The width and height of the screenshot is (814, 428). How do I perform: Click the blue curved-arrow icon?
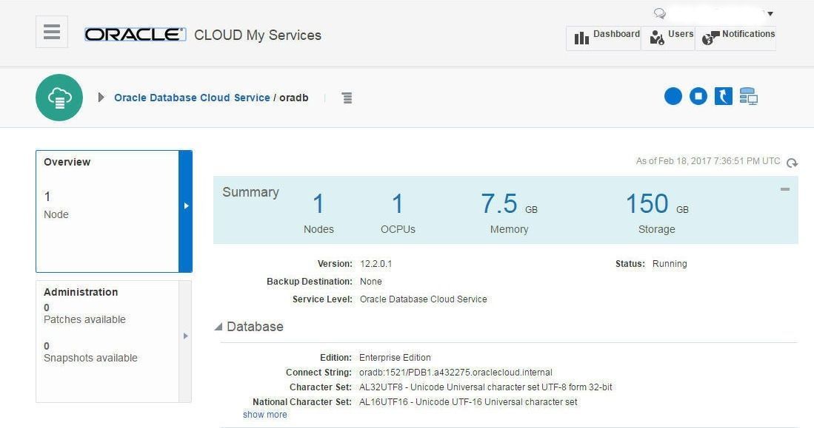pyautogui.click(x=723, y=96)
